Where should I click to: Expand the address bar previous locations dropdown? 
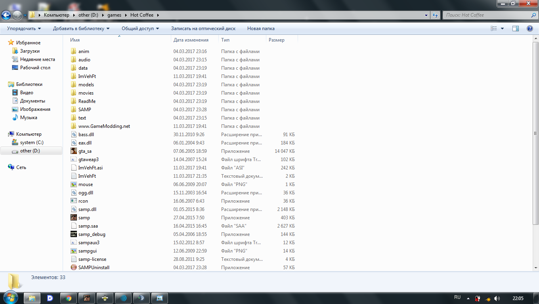[426, 15]
